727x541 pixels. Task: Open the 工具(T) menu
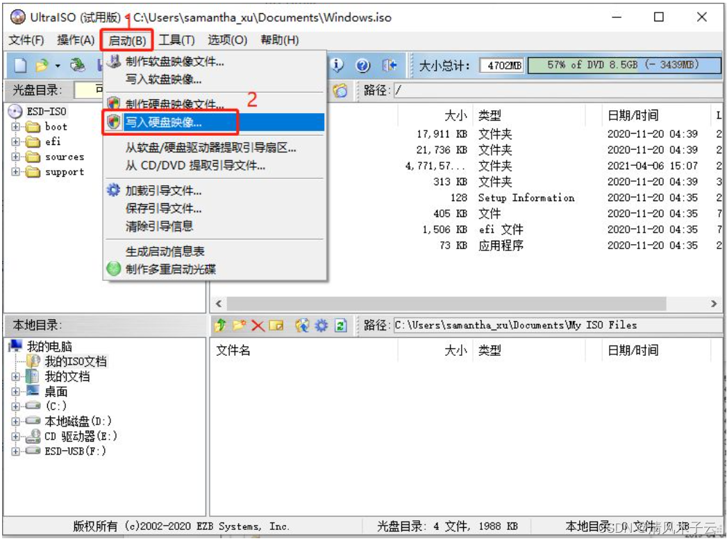(176, 40)
